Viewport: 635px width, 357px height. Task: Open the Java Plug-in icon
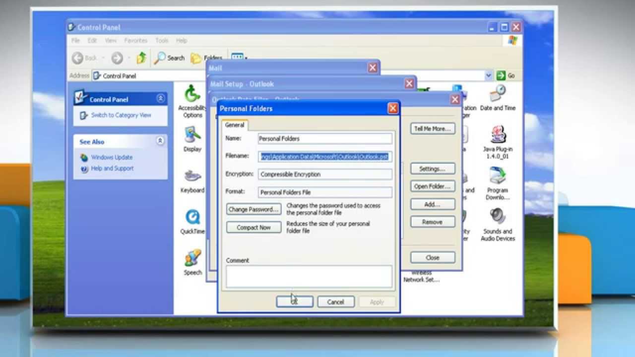[498, 134]
